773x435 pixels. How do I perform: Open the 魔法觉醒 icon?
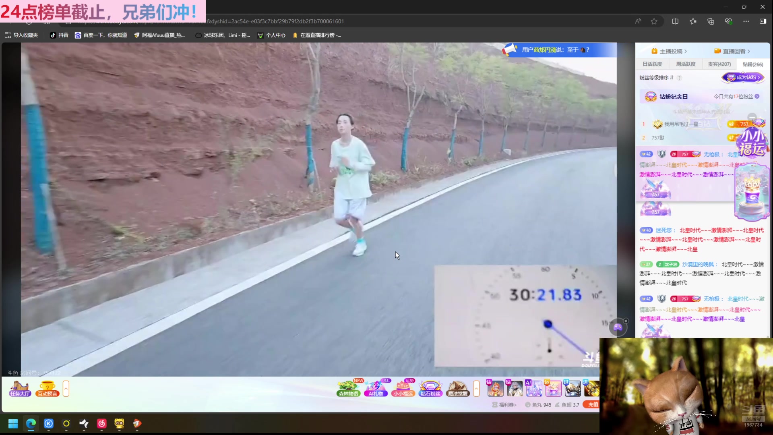tap(458, 389)
